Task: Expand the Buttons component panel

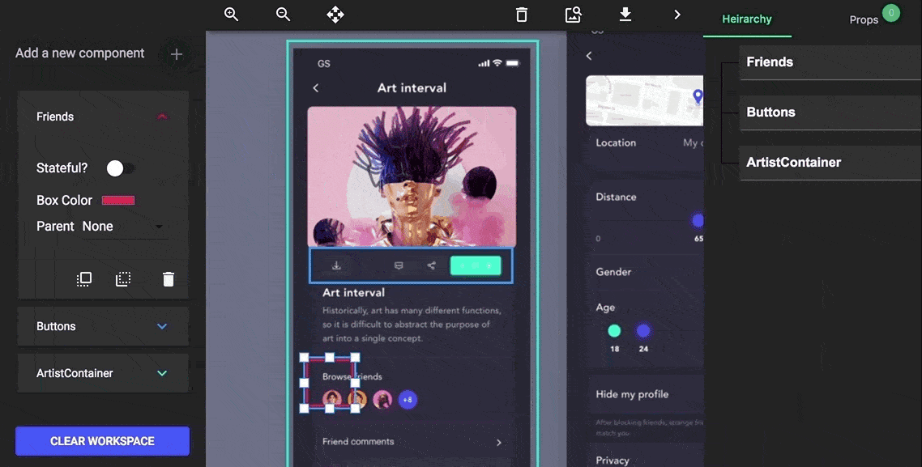Action: [160, 326]
